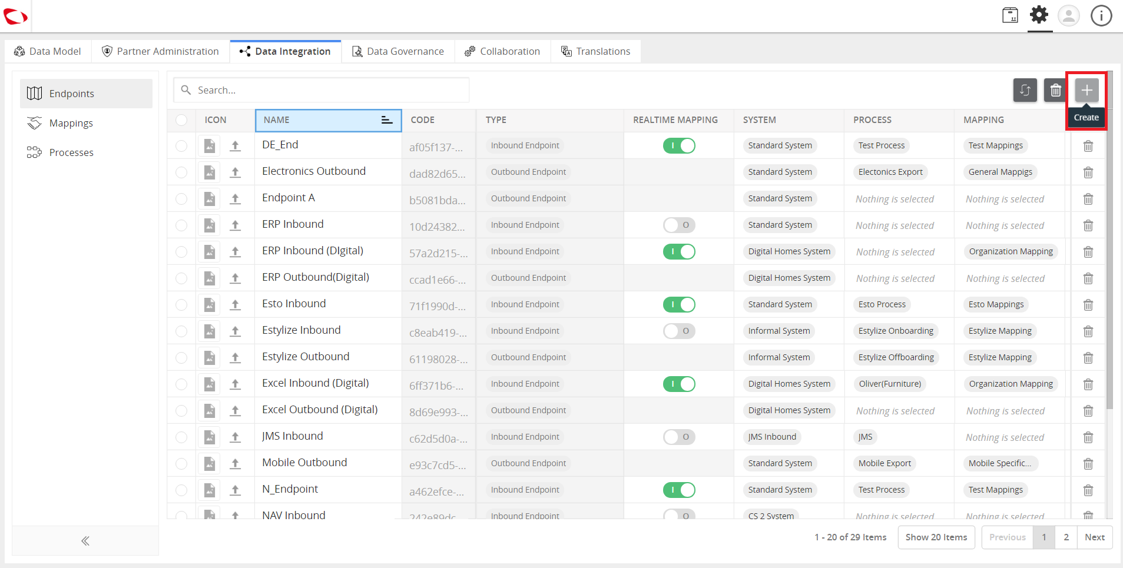Upload icon for Excel Outbound (Digital) row
Viewport: 1123px width, 568px height.
coord(236,411)
